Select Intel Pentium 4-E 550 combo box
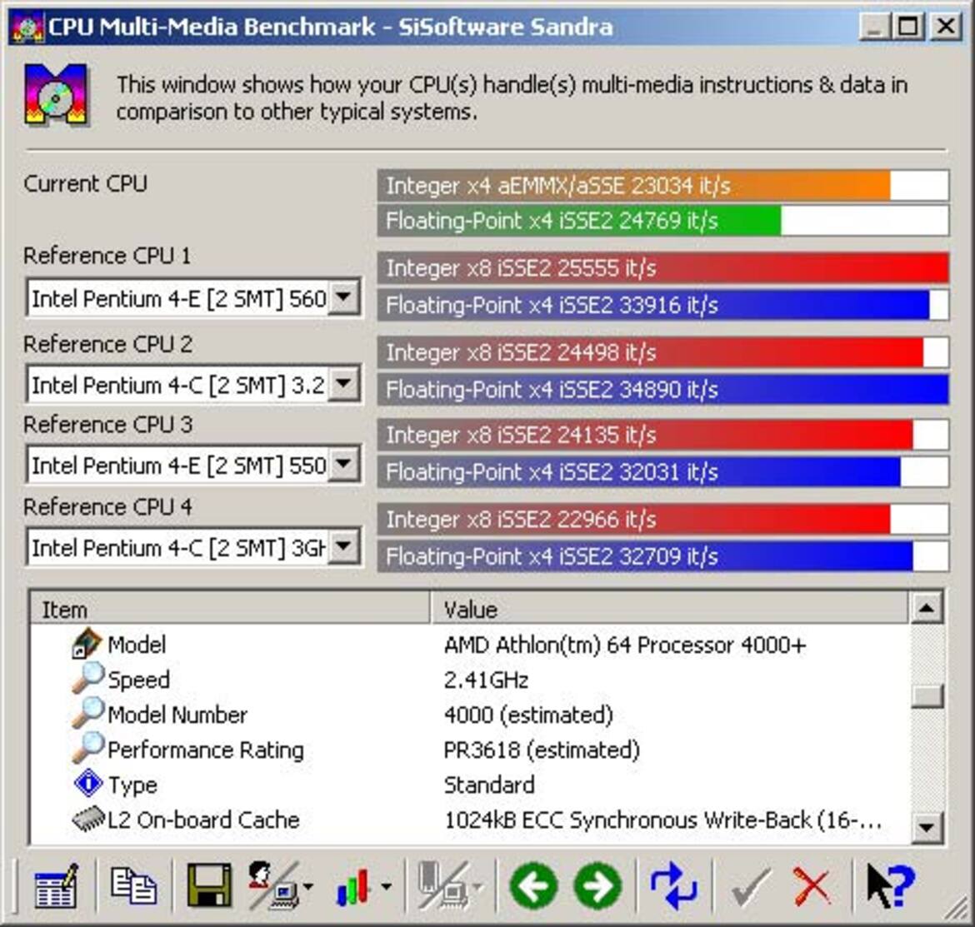This screenshot has width=975, height=927. tap(192, 465)
